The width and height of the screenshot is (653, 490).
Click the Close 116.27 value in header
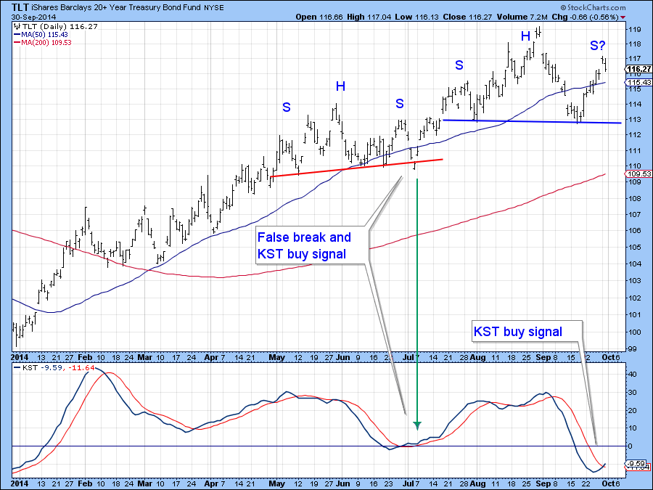click(468, 17)
